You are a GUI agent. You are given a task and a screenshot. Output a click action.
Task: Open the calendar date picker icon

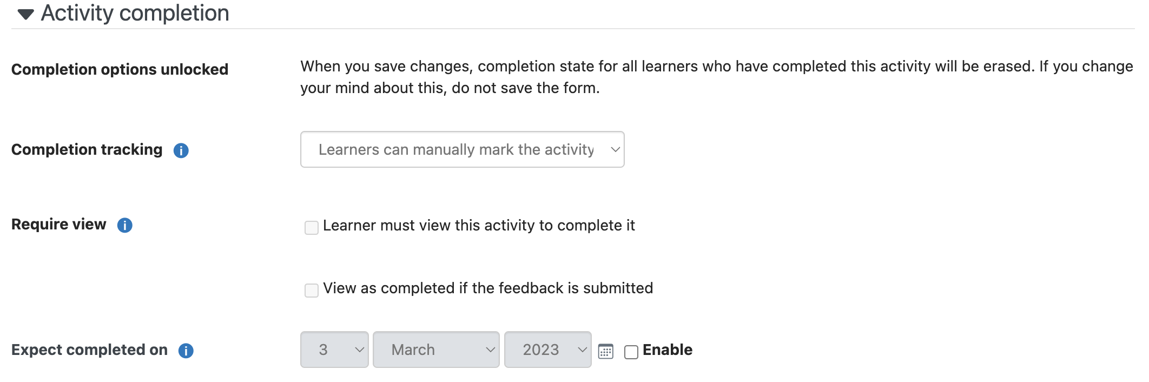click(606, 351)
